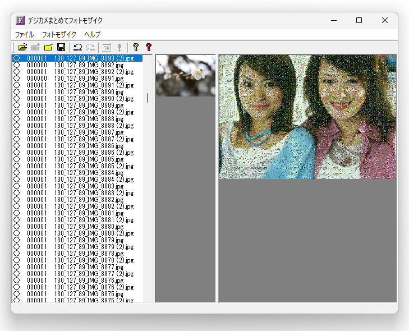Open help with the yellow question mark
The image size is (409, 331).
tap(136, 47)
